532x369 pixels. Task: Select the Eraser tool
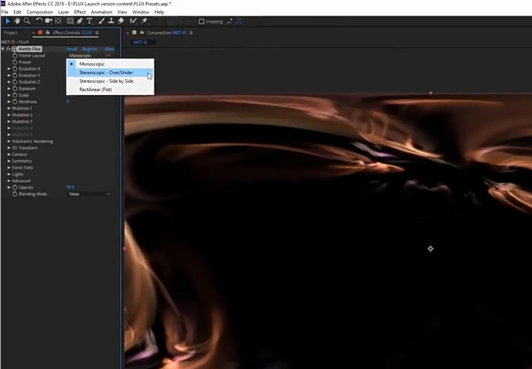pyautogui.click(x=121, y=21)
